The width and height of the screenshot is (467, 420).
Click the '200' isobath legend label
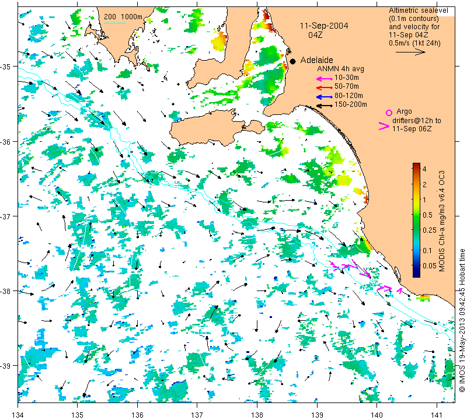tap(110, 17)
